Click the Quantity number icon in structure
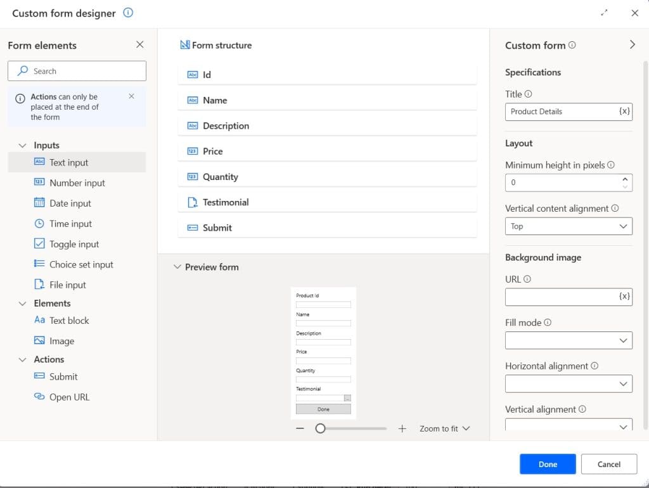Screen dimensions: 649x488 (193, 177)
